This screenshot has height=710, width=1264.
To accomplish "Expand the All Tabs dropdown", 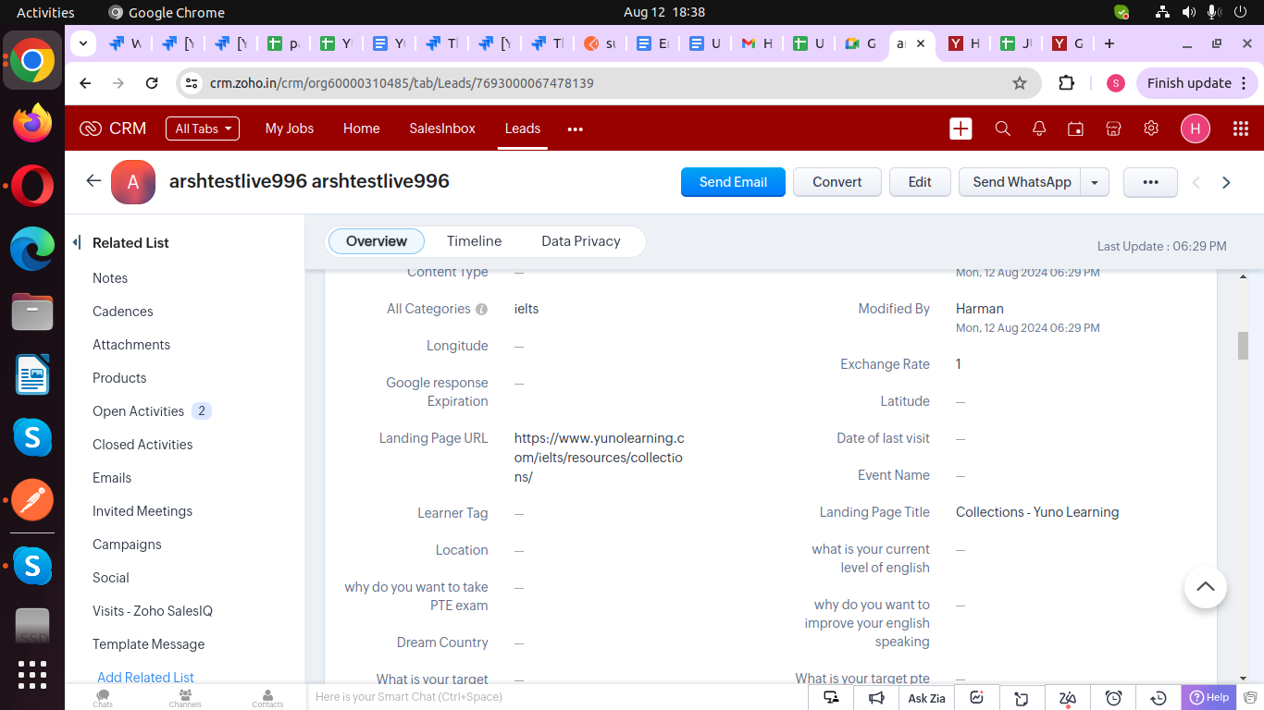I will (202, 129).
